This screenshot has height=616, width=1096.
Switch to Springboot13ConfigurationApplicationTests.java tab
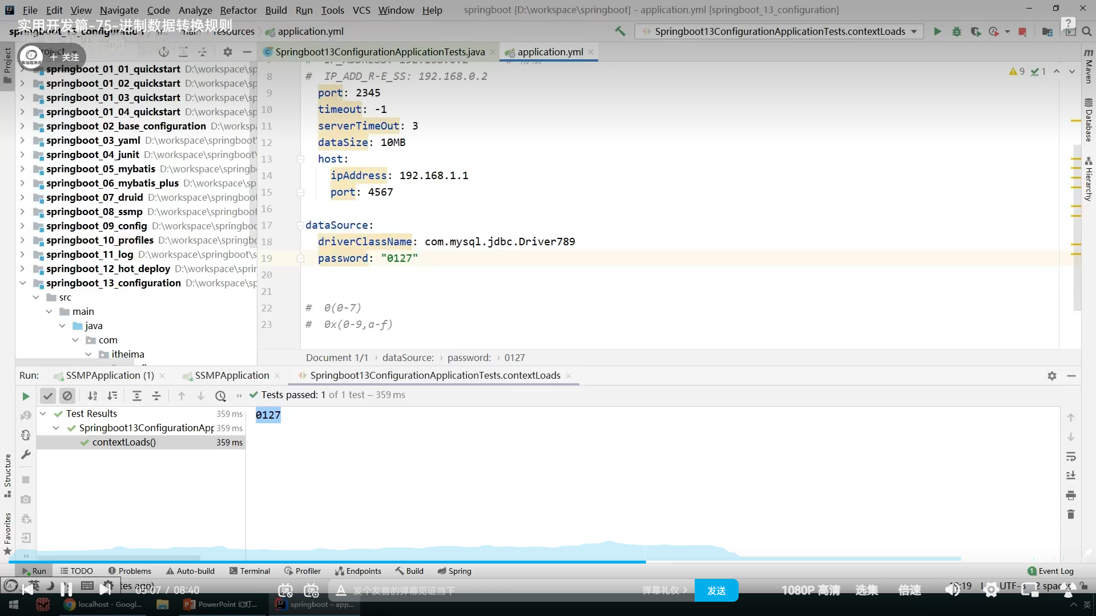pyautogui.click(x=380, y=52)
